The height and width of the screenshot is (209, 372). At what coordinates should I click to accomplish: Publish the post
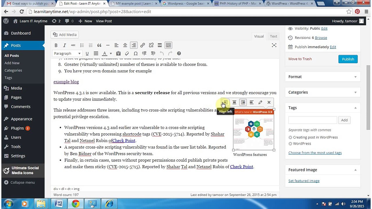348,59
